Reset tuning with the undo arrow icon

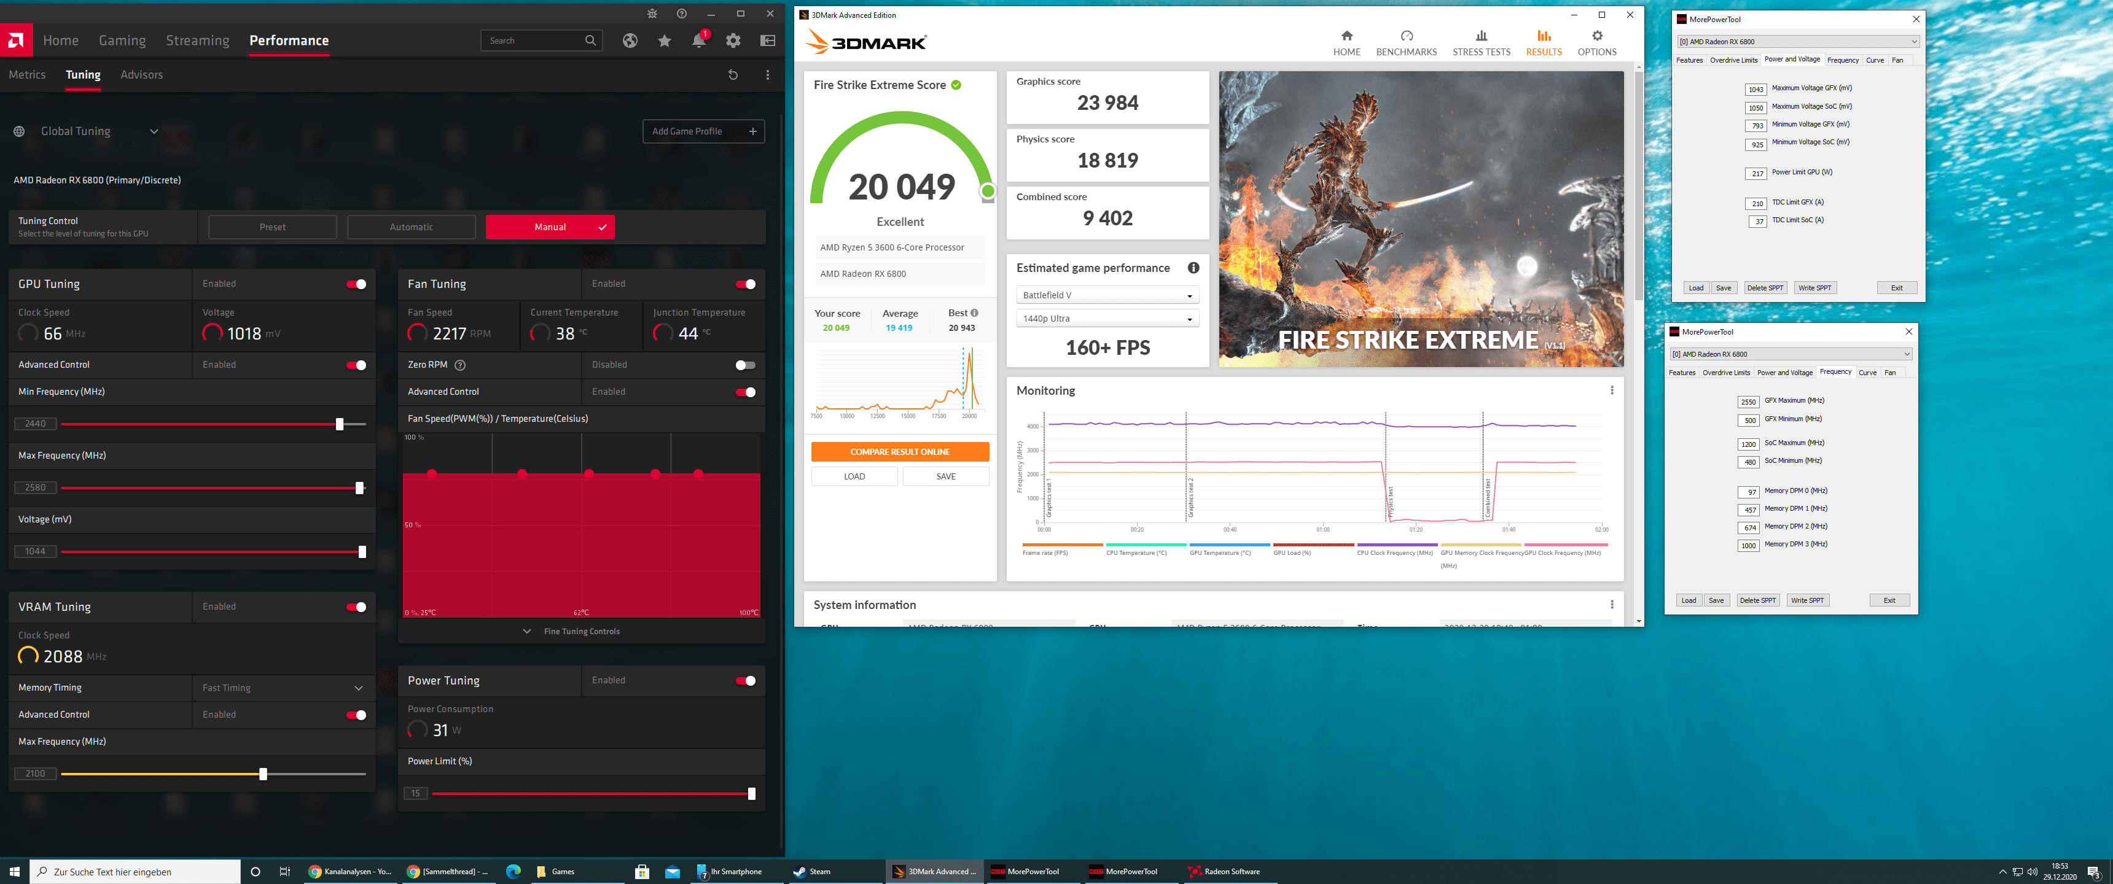tap(733, 75)
